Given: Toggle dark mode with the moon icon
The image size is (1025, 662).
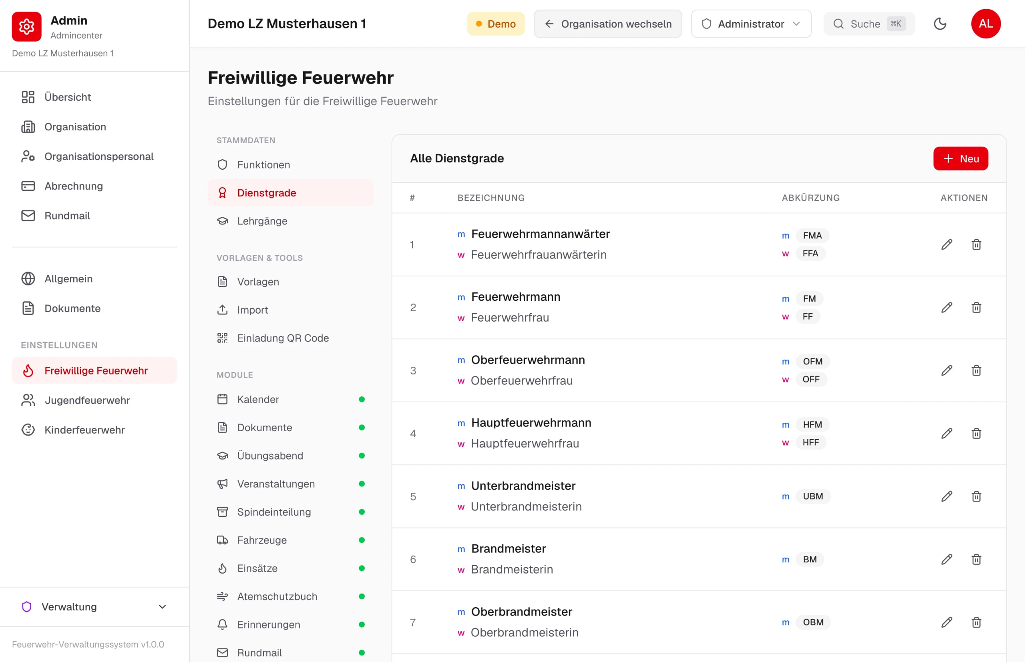Looking at the screenshot, I should point(940,24).
